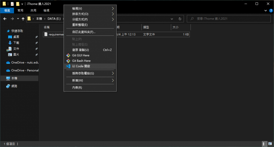Go back with the left arrow

point(5,19)
